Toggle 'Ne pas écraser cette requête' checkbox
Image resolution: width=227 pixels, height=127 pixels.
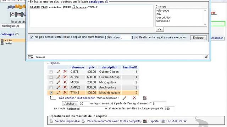coord(32,37)
